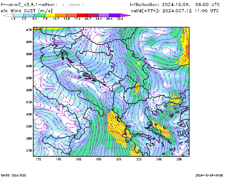Image resolution: width=229 pixels, height=177 pixels.
Task: Click the legend value 32.6
Action: click(120, 19)
